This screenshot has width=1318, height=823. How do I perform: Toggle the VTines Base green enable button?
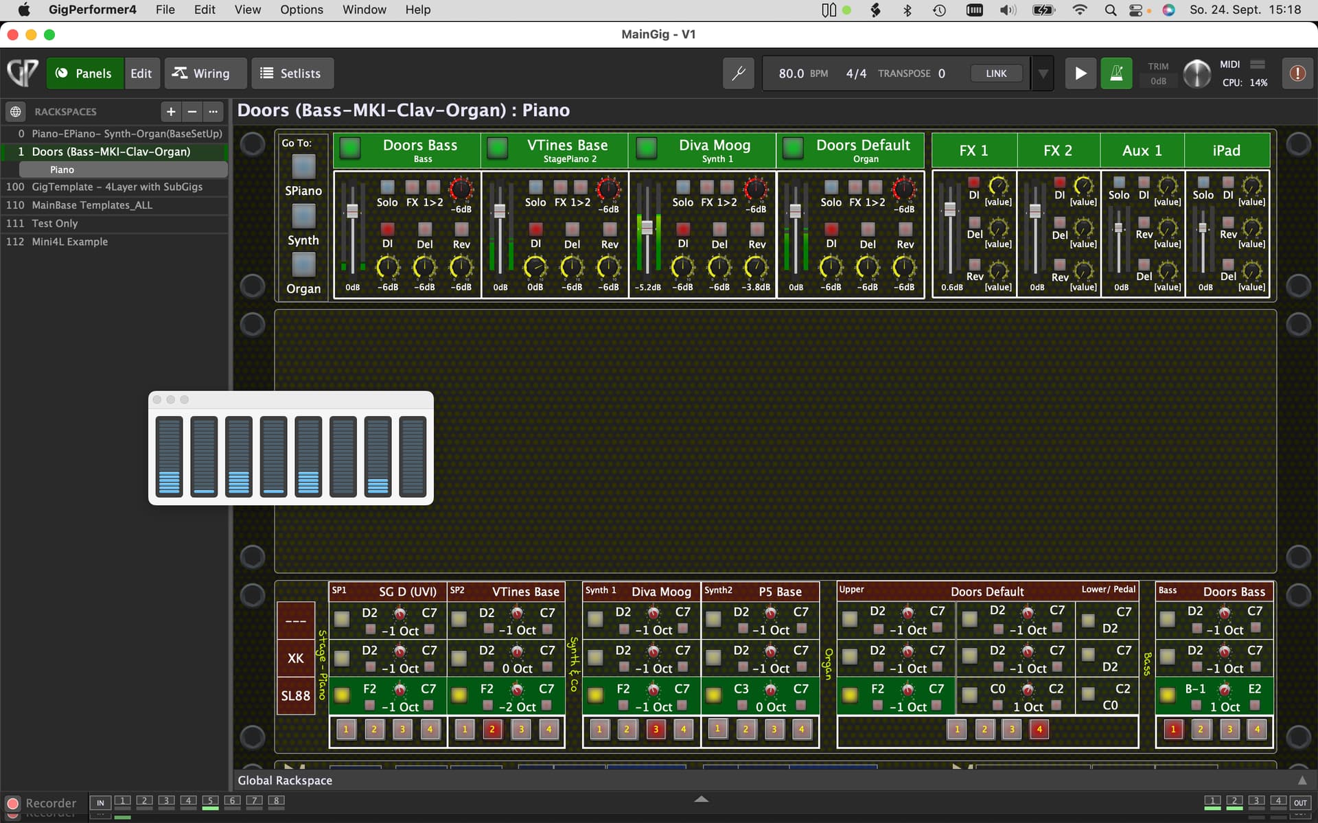[x=497, y=149]
